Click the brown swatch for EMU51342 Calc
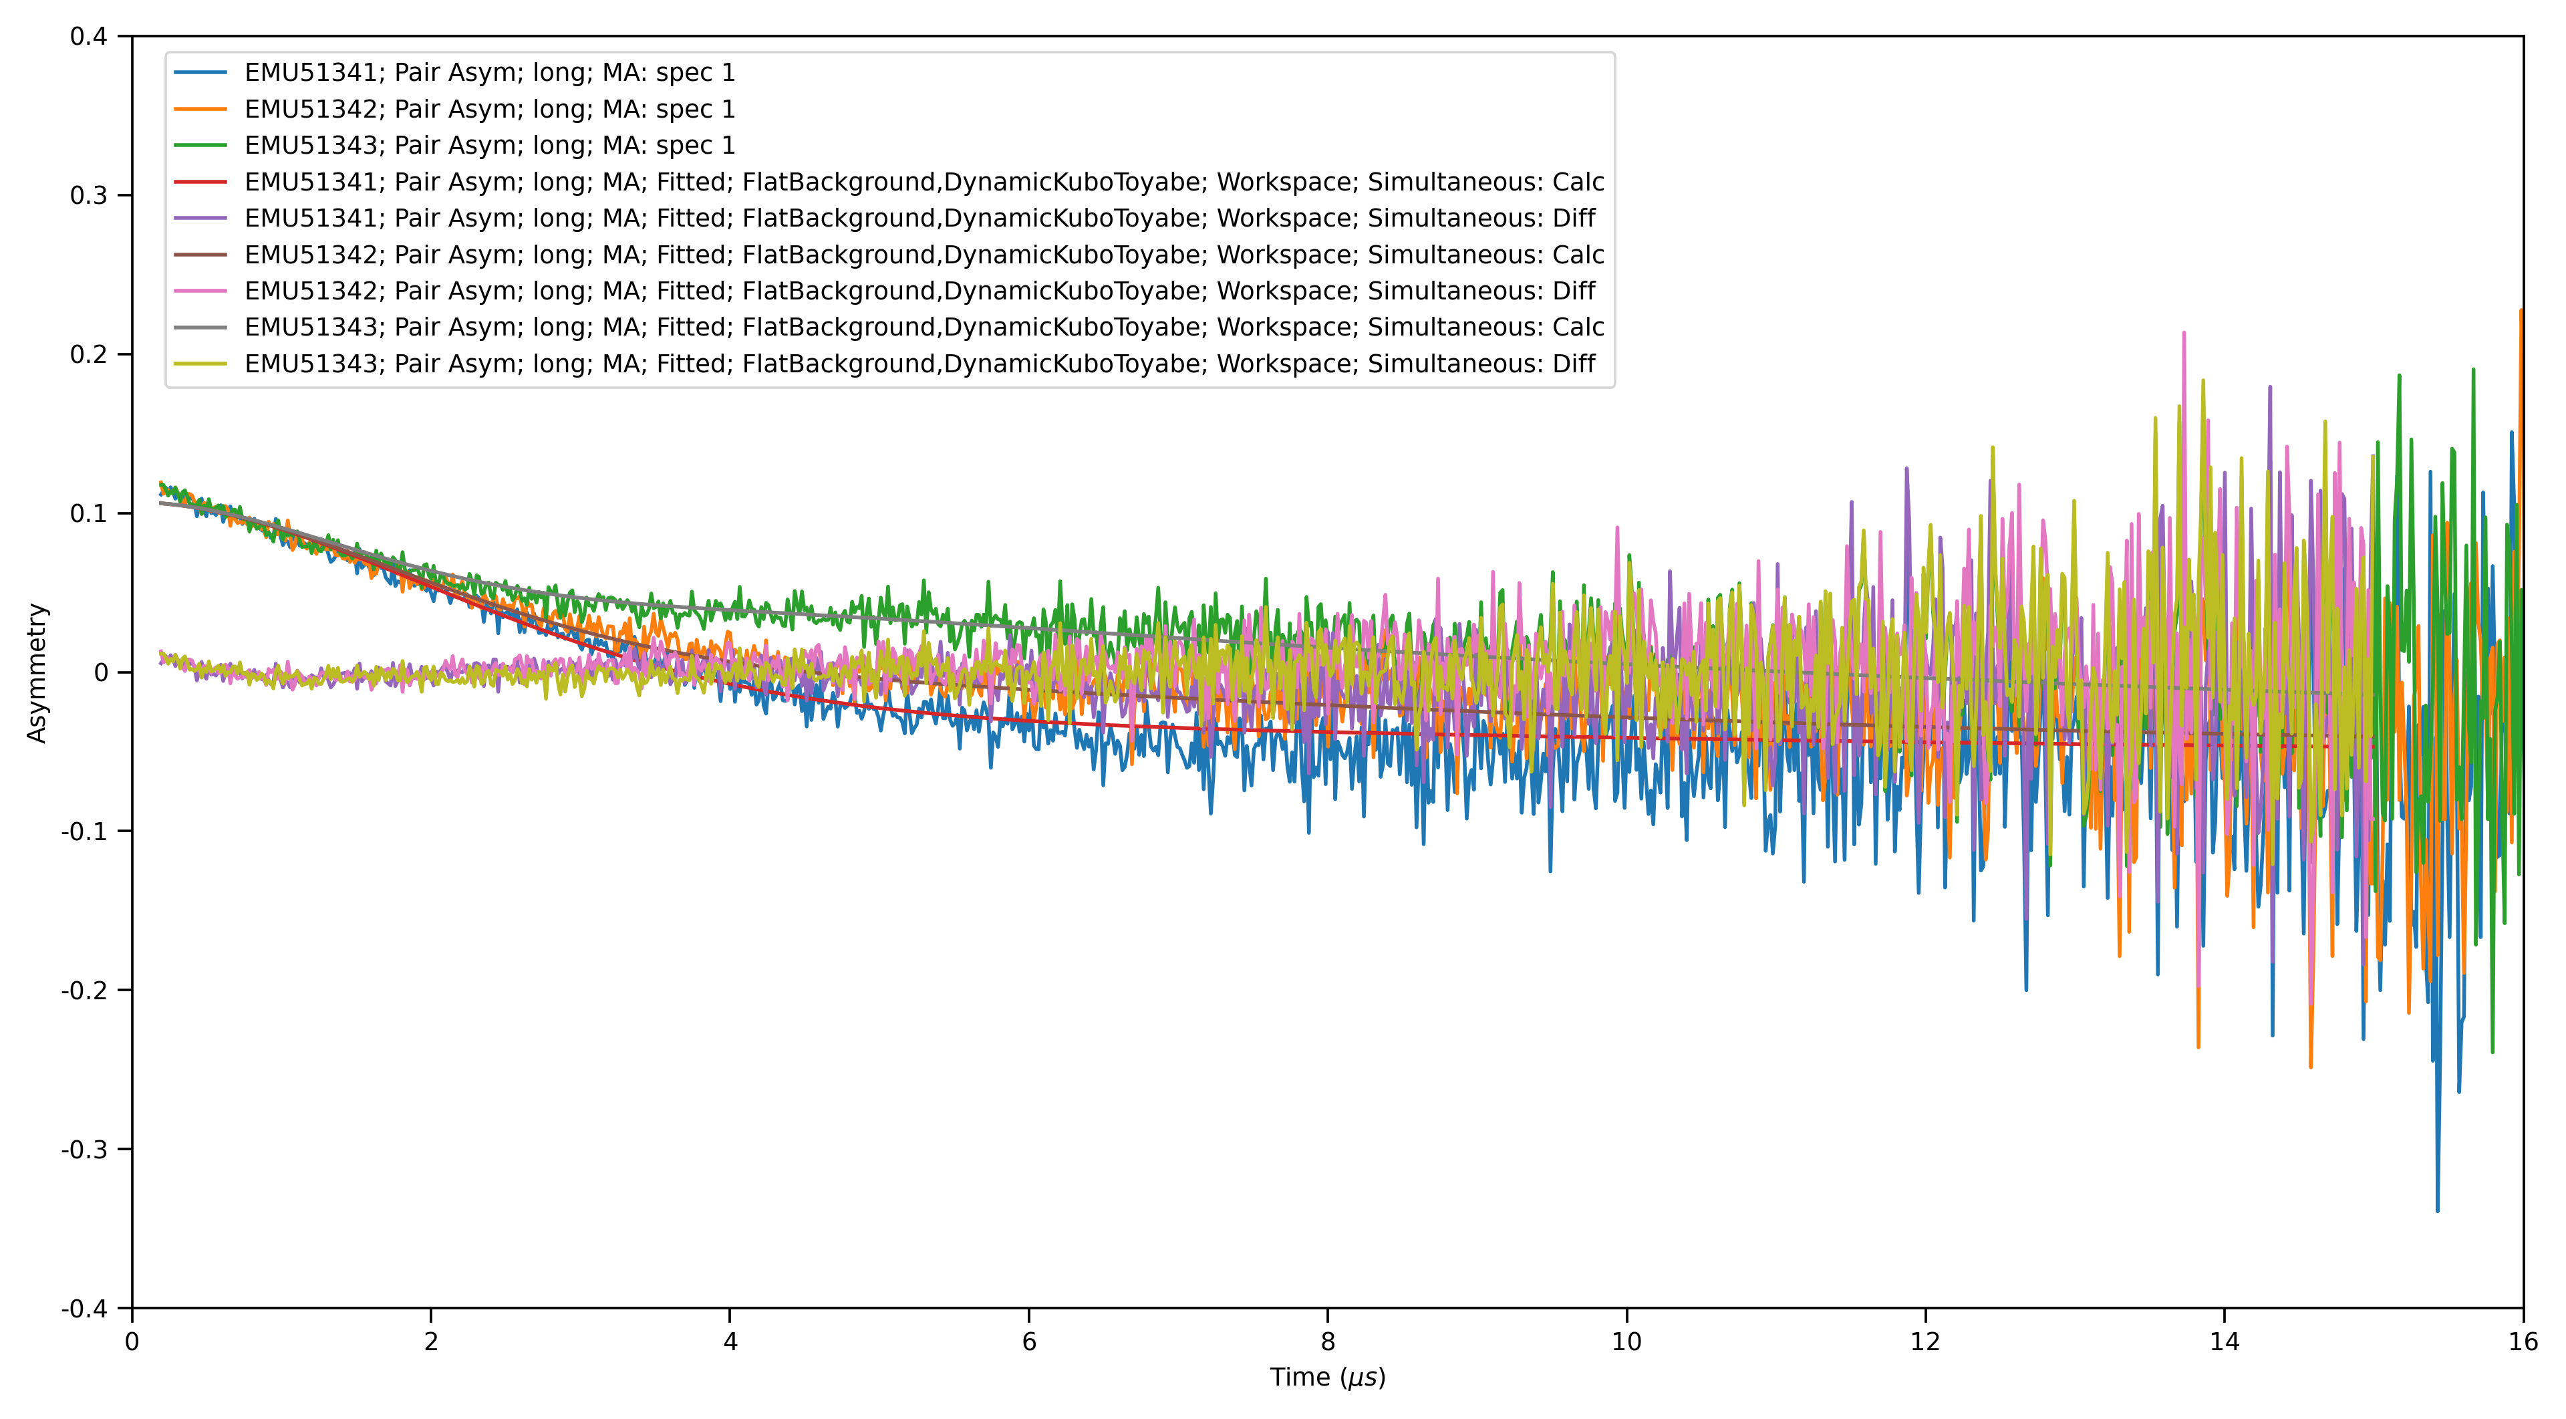 click(x=200, y=254)
